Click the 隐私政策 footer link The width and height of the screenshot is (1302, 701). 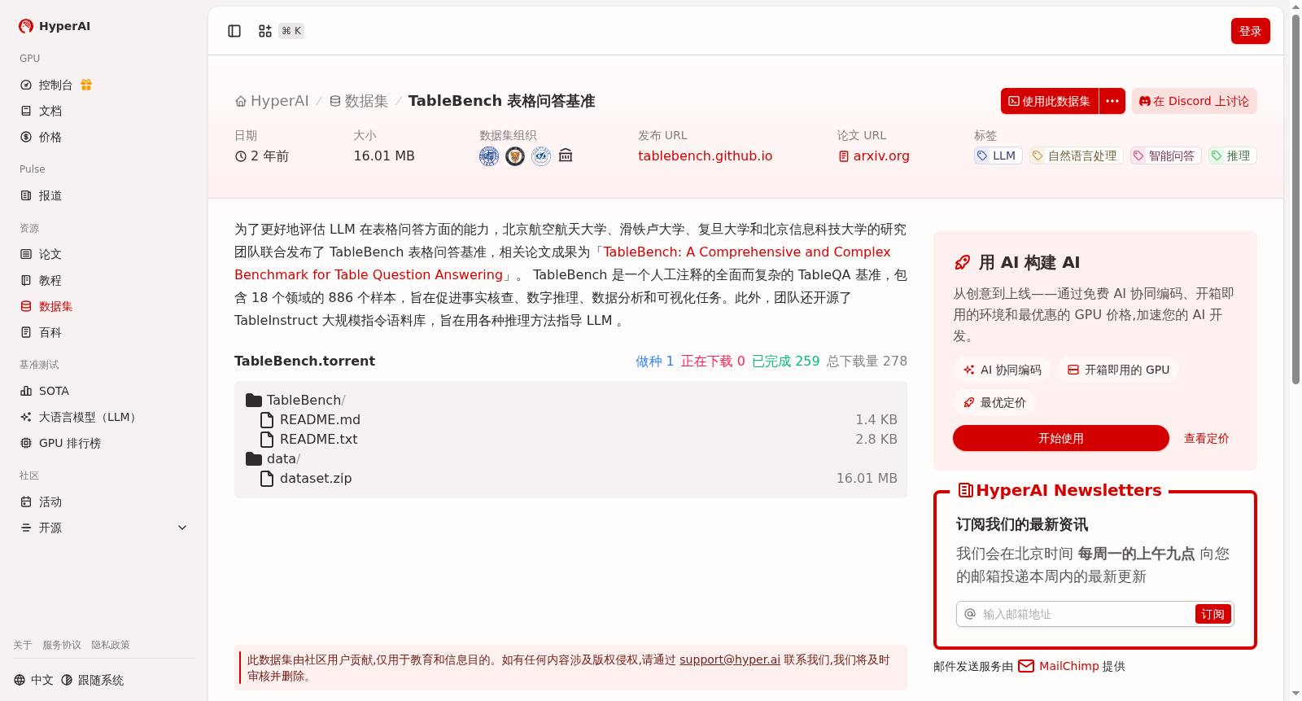[x=111, y=645]
